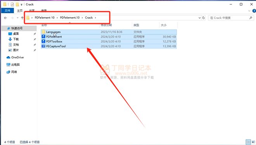Click the title bar new folder icon
256x145 pixels.
[17, 4]
